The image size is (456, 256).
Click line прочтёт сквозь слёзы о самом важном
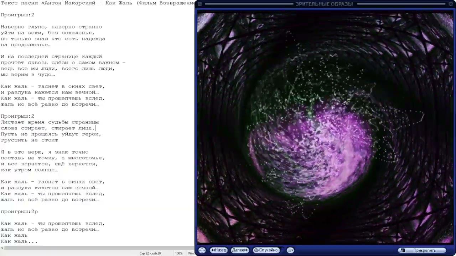tap(63, 63)
